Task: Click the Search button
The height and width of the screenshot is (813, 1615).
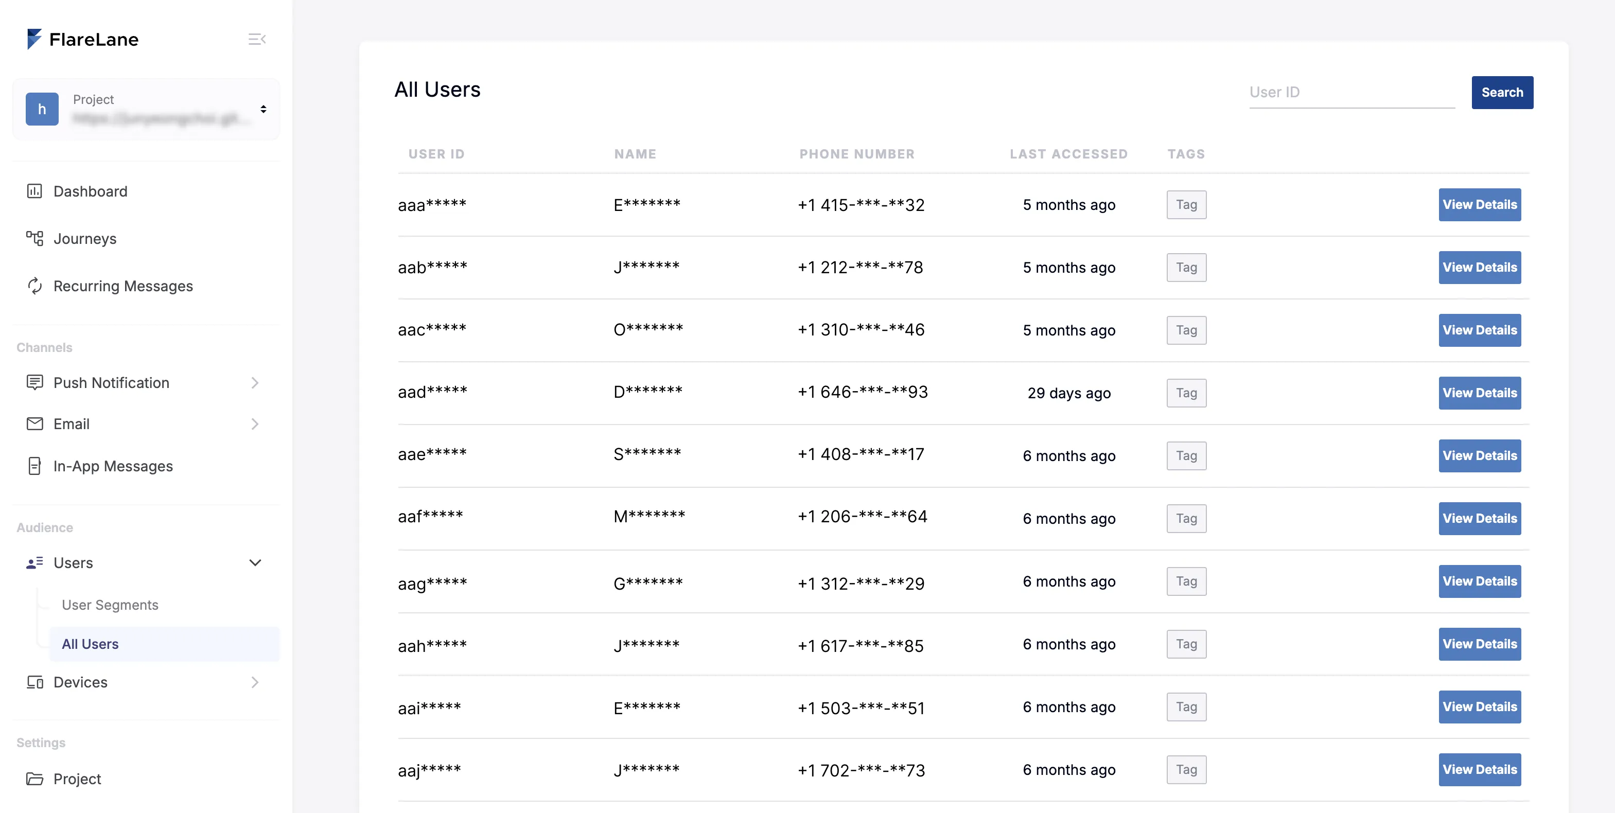Action: (1502, 92)
